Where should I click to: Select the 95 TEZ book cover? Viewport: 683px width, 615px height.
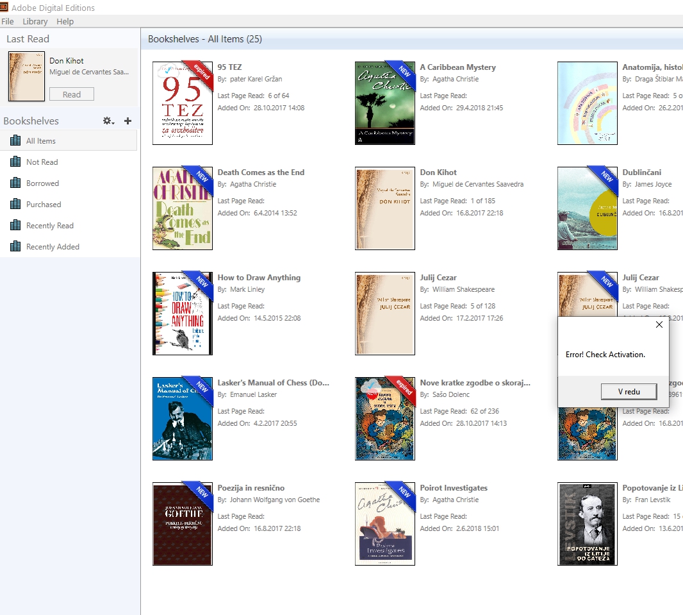coord(183,103)
